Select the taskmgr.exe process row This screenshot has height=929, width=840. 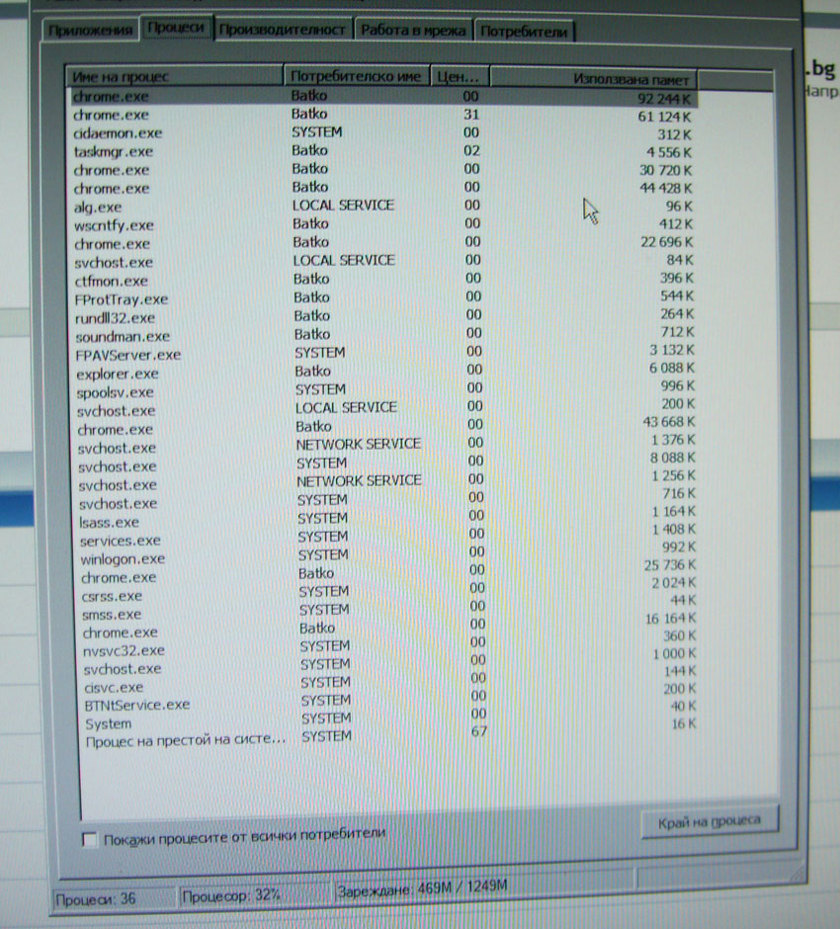click(x=114, y=151)
